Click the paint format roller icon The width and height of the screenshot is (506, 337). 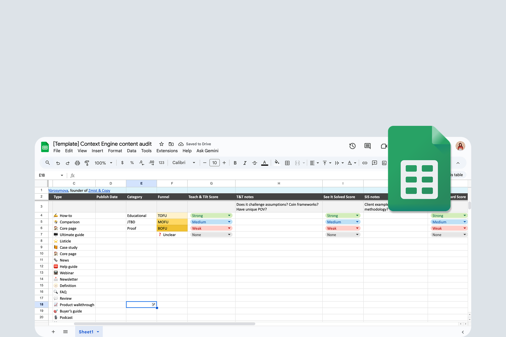[x=87, y=163]
